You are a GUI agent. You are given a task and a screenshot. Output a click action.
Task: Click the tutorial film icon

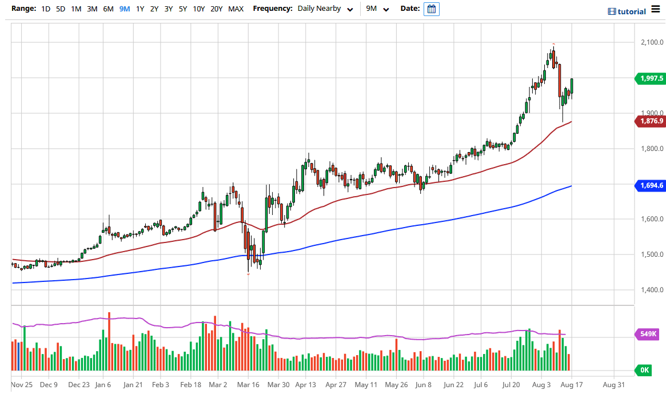pos(612,11)
